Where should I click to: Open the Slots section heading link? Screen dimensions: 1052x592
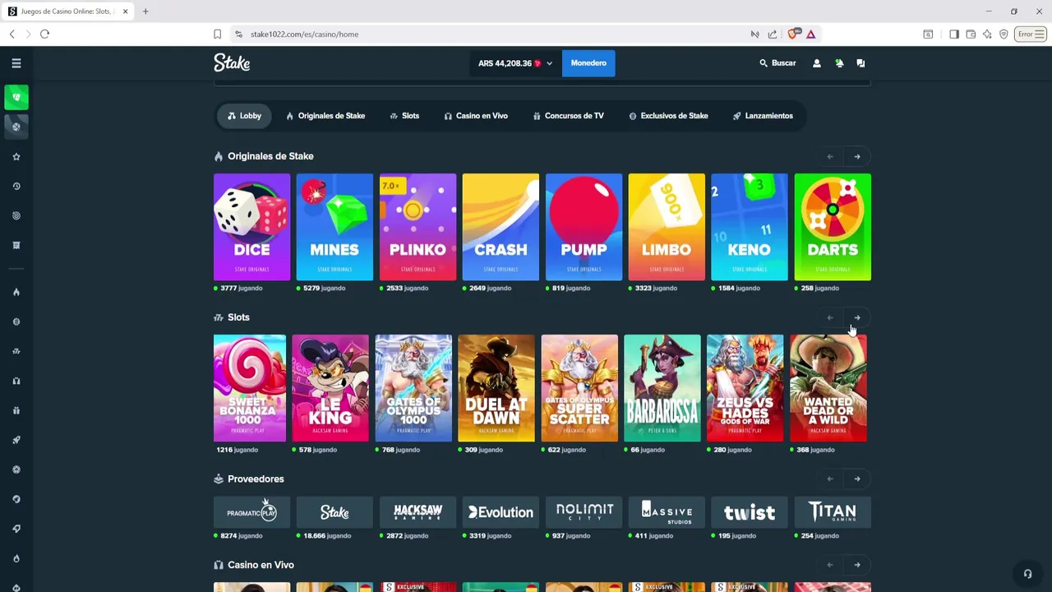point(232,317)
